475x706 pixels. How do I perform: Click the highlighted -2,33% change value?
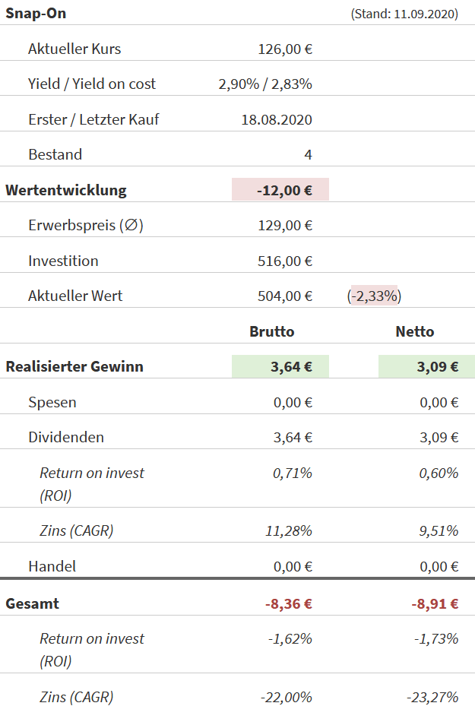click(x=374, y=296)
